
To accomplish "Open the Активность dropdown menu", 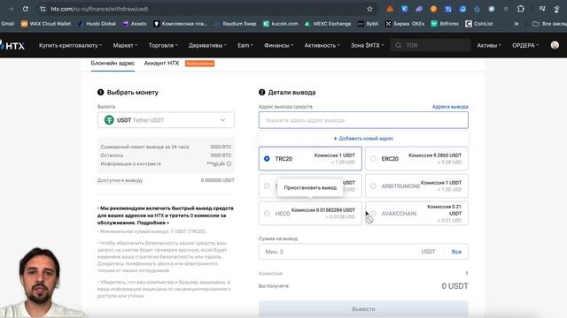I will click(x=322, y=45).
